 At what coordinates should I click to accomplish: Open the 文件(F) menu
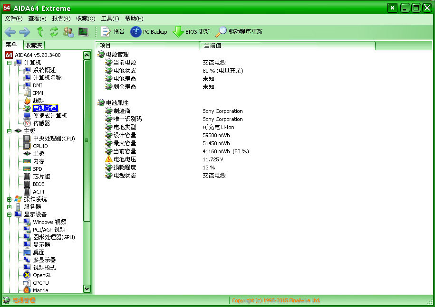point(13,19)
